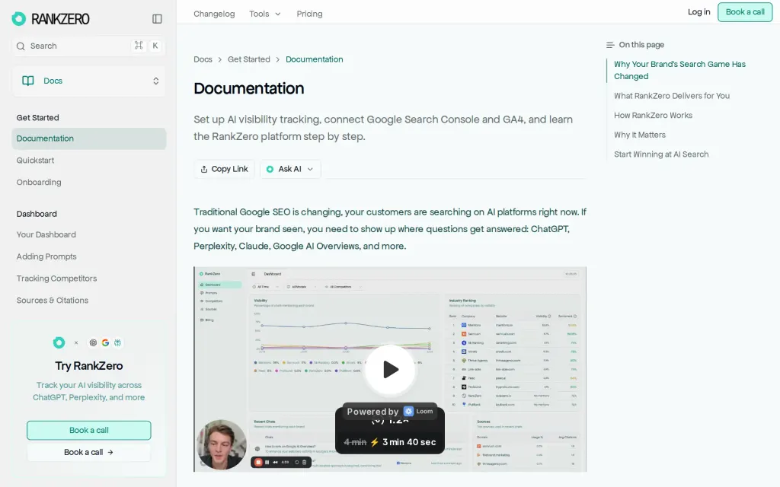Open Adding Prompts page

tap(46, 256)
